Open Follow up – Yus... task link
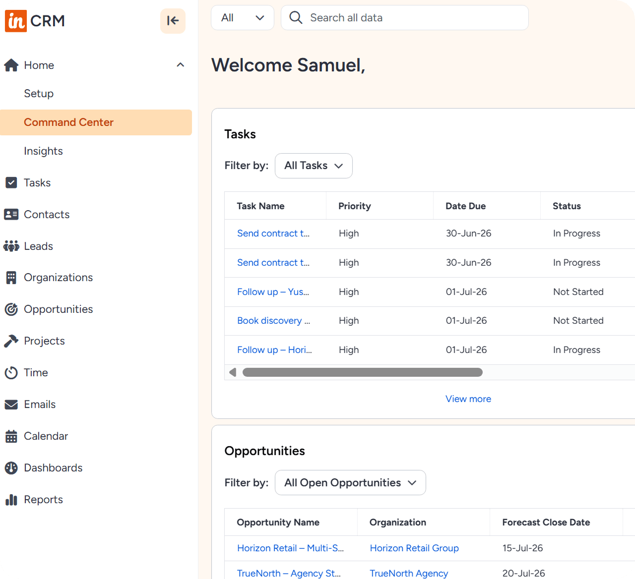635x579 pixels. (x=273, y=292)
